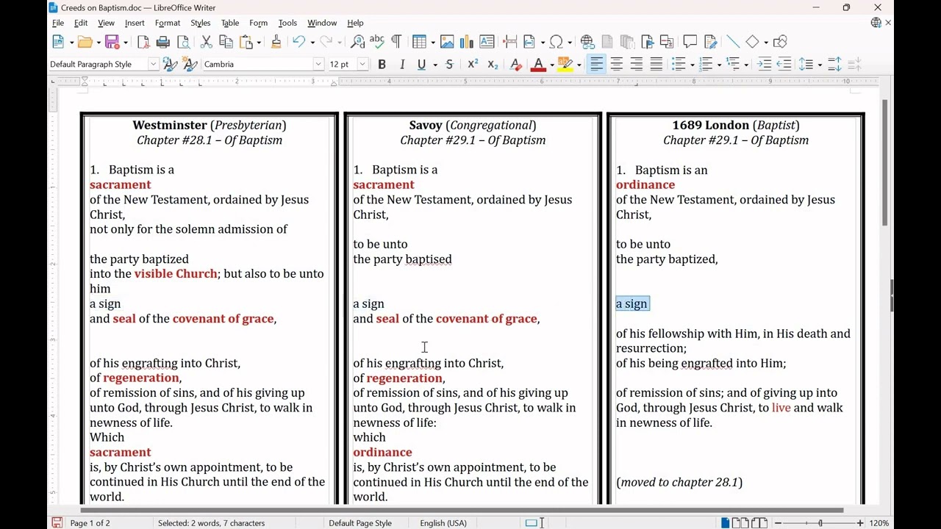Click the Cut scissors icon

(207, 42)
